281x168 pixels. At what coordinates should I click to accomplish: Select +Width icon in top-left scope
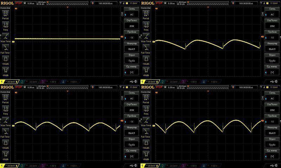(x=6, y=59)
